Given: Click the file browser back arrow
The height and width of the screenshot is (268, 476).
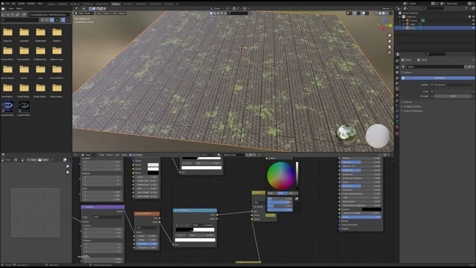Looking at the screenshot, I should pos(3,15).
